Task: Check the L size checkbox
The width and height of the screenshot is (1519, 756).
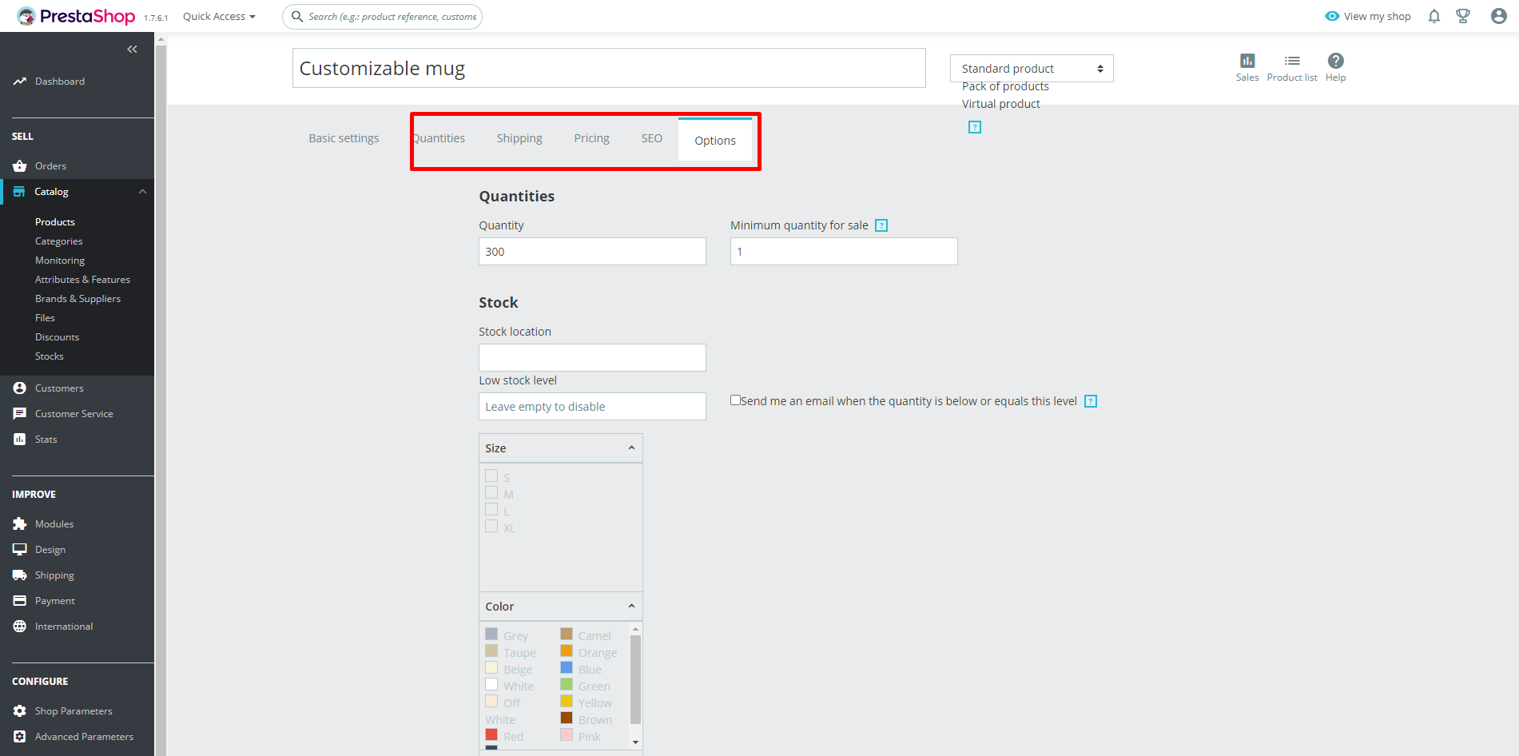Action: [491, 510]
